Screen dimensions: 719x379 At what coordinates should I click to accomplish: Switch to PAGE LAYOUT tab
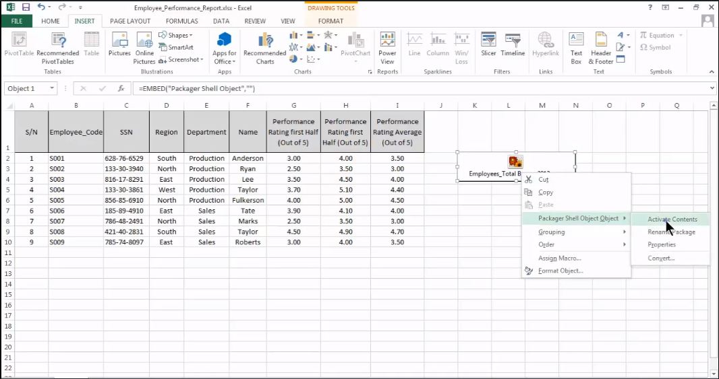coord(130,21)
